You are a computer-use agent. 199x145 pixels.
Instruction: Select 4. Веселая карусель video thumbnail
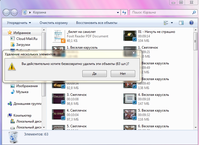130,99
